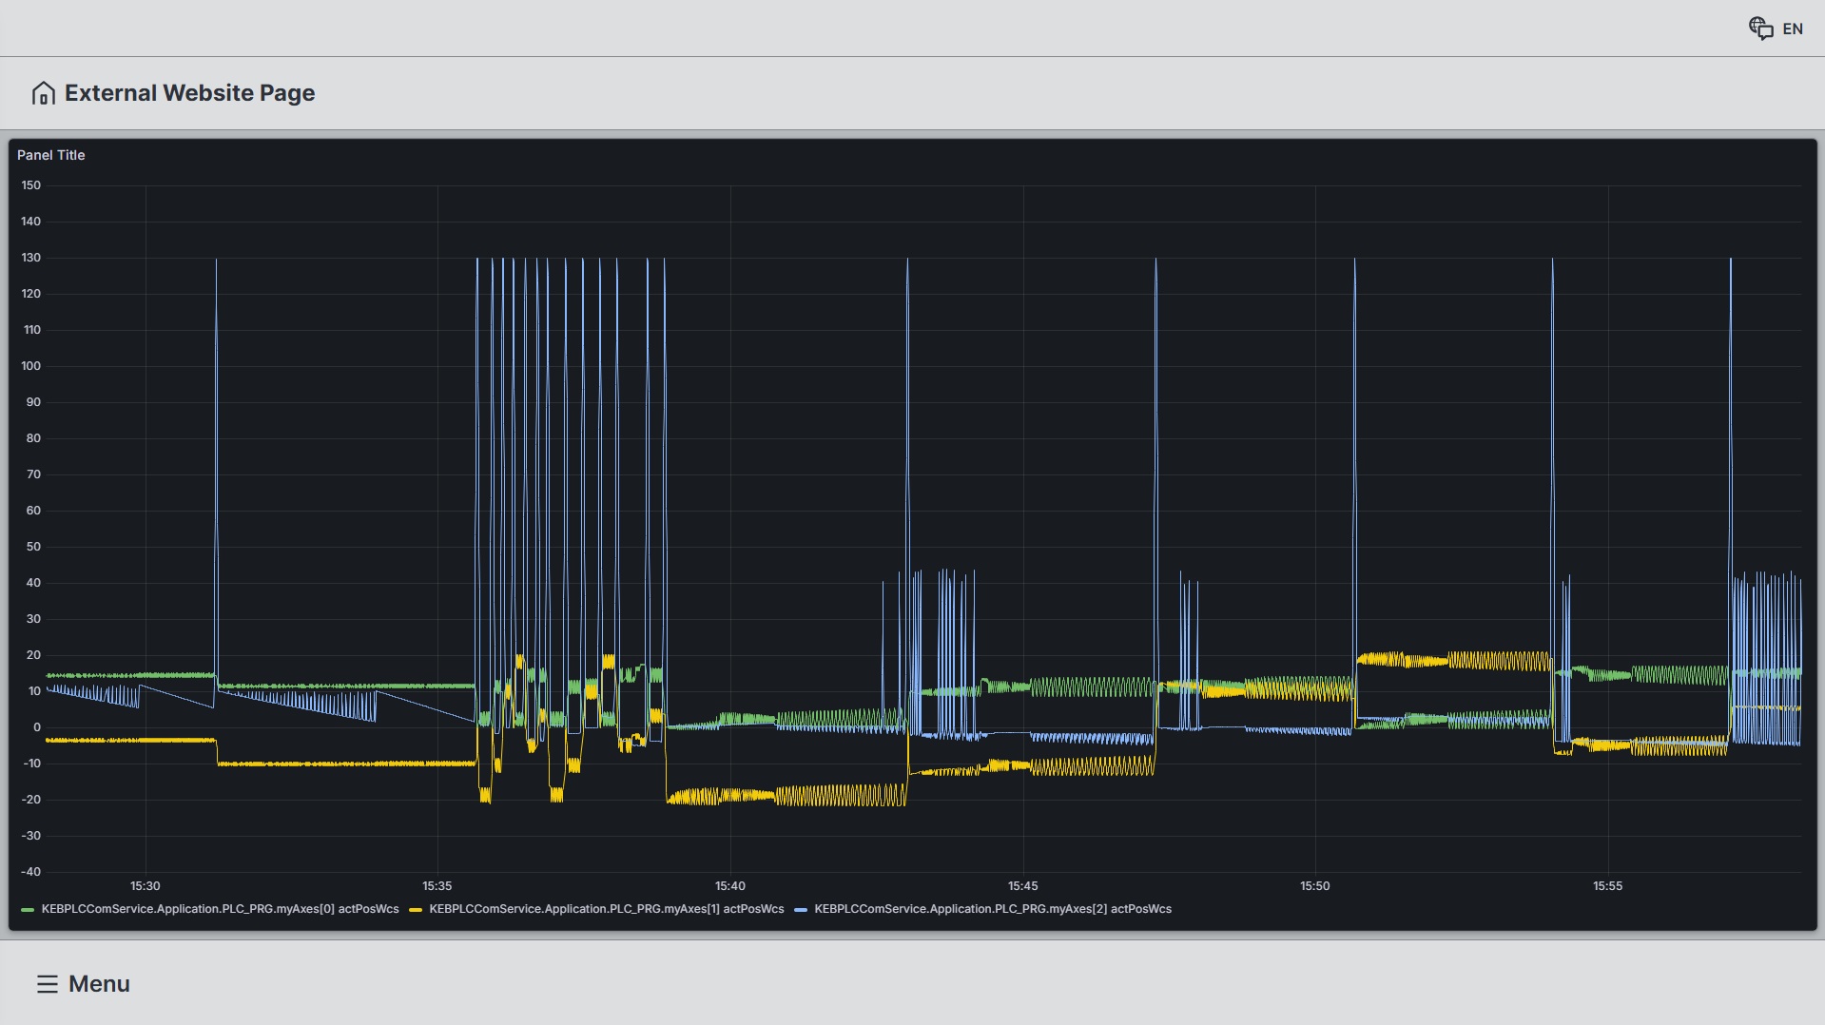This screenshot has height=1025, width=1825.
Task: Click the 15:40 time axis label
Action: 730,886
